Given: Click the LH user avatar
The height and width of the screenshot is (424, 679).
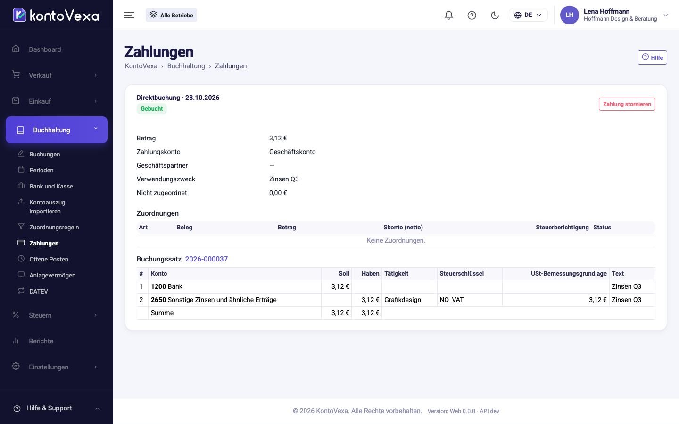Looking at the screenshot, I should 570,15.
